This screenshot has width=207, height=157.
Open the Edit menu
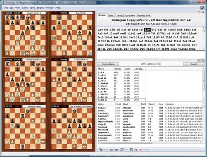12,8
